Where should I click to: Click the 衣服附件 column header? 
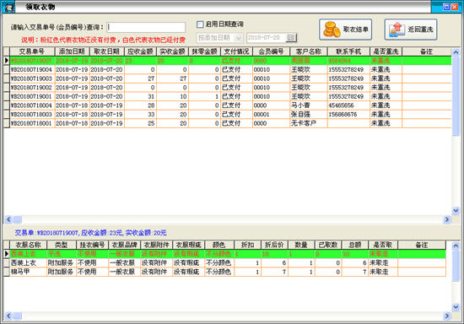(156, 245)
